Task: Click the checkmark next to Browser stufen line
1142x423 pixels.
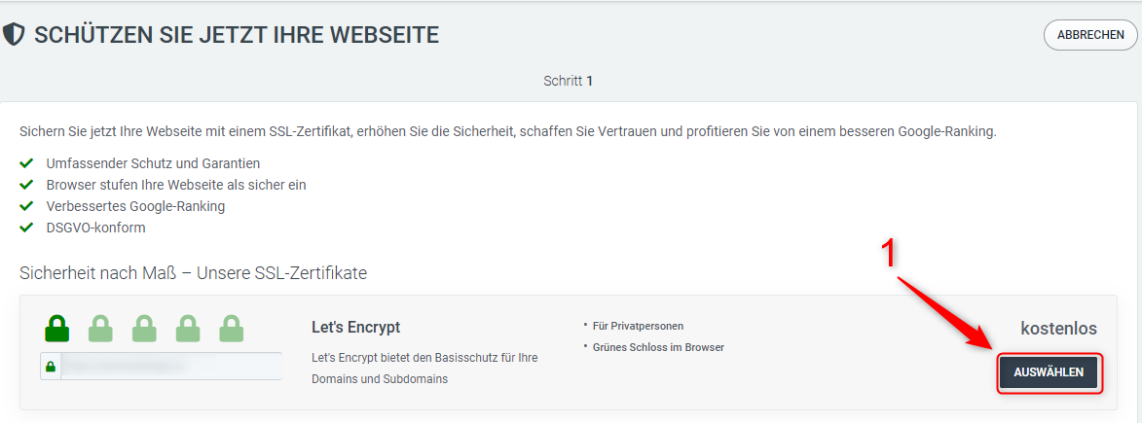Action: click(x=27, y=185)
